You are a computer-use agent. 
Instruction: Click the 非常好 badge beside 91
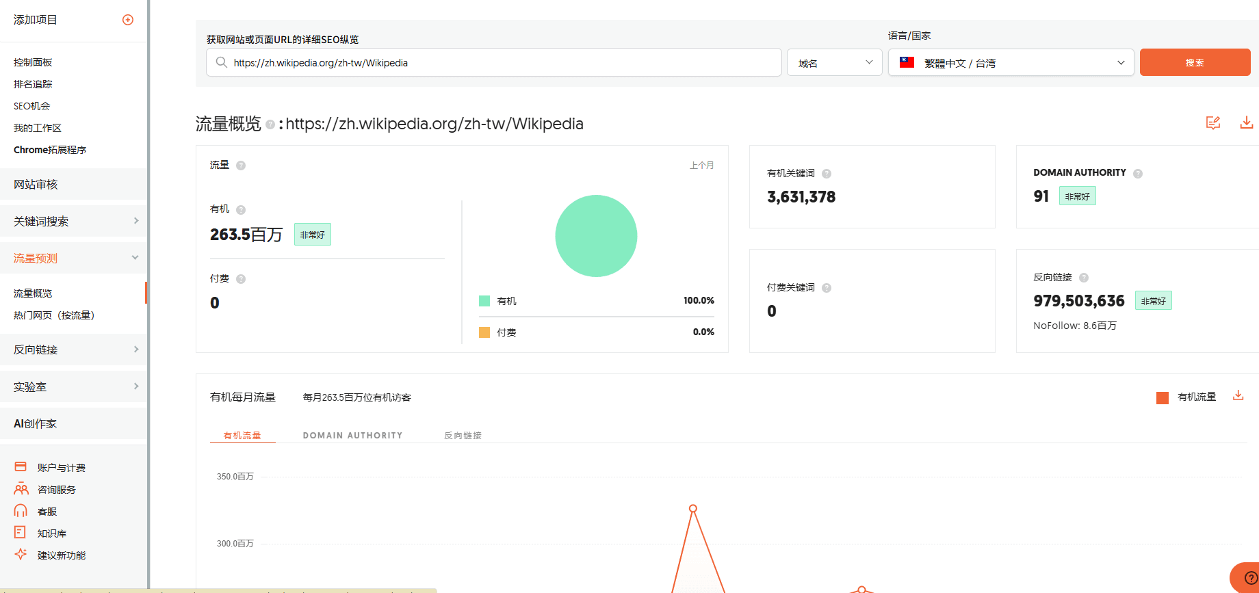coord(1078,196)
